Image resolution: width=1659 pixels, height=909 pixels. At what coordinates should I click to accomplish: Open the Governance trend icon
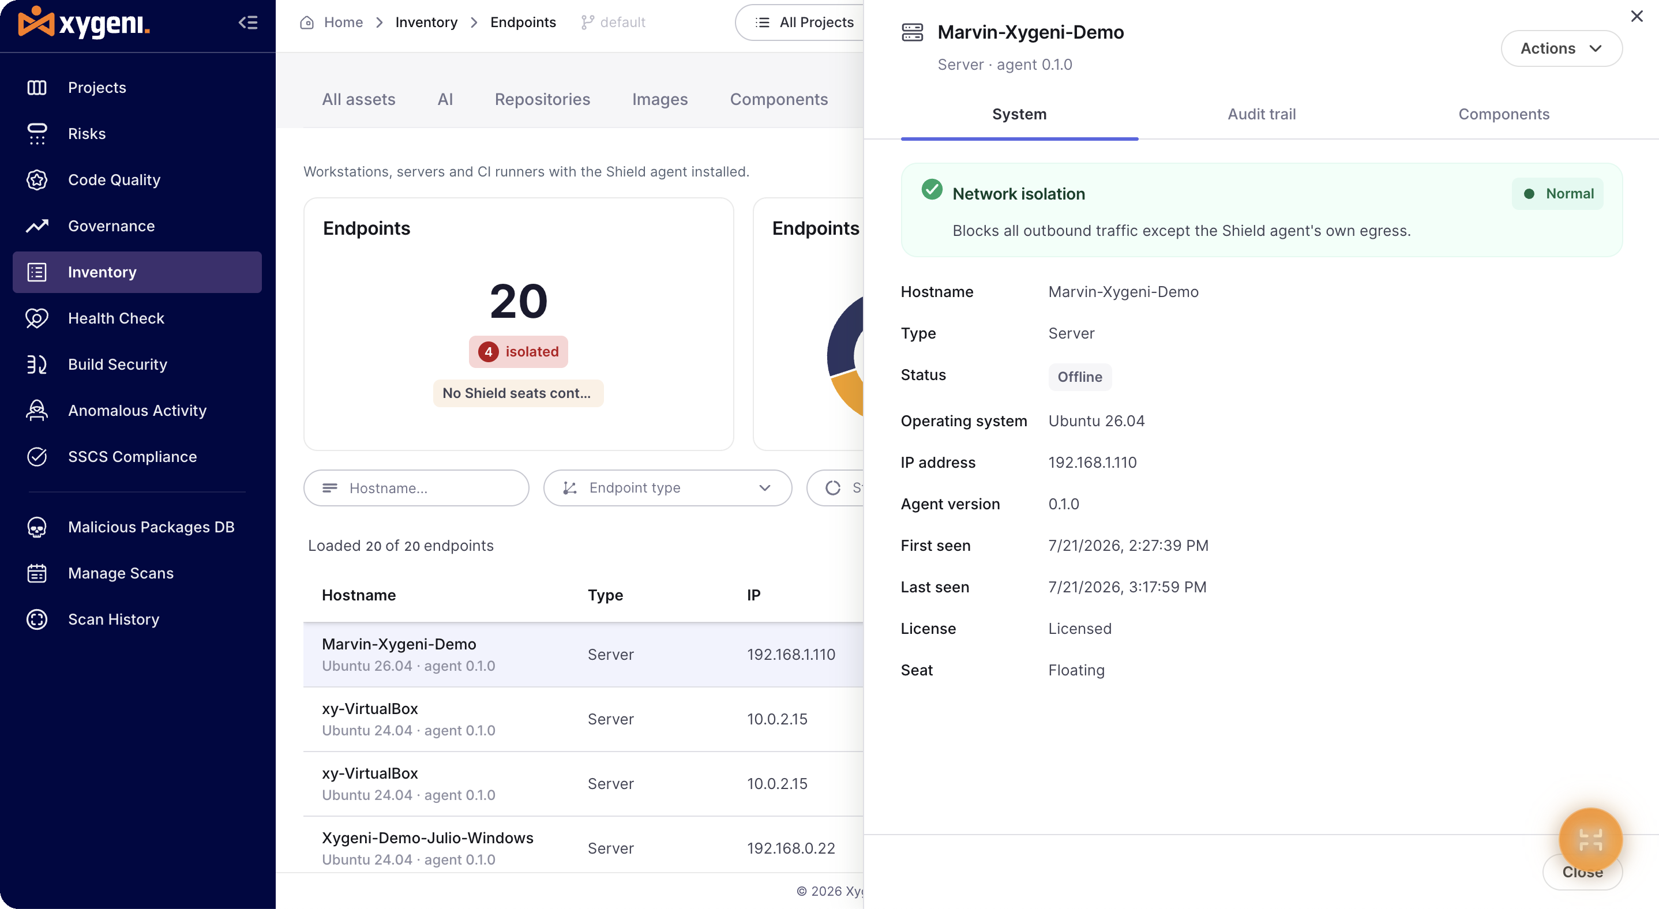pyautogui.click(x=37, y=226)
